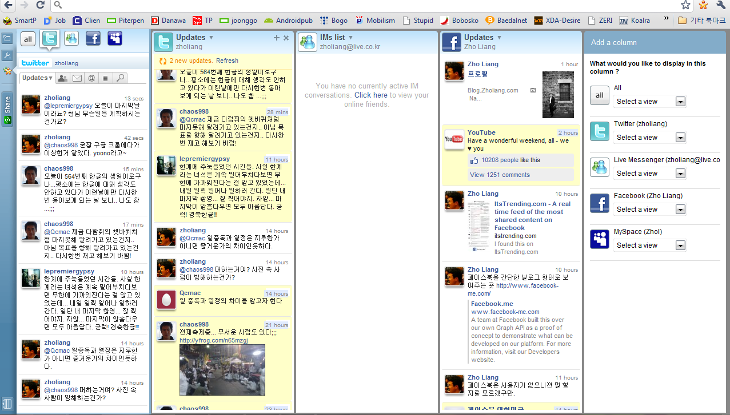Open the wrench tools icon on left strip

tap(7, 55)
